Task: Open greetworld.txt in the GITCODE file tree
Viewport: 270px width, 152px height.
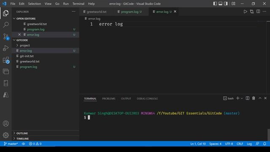Action: (45, 61)
